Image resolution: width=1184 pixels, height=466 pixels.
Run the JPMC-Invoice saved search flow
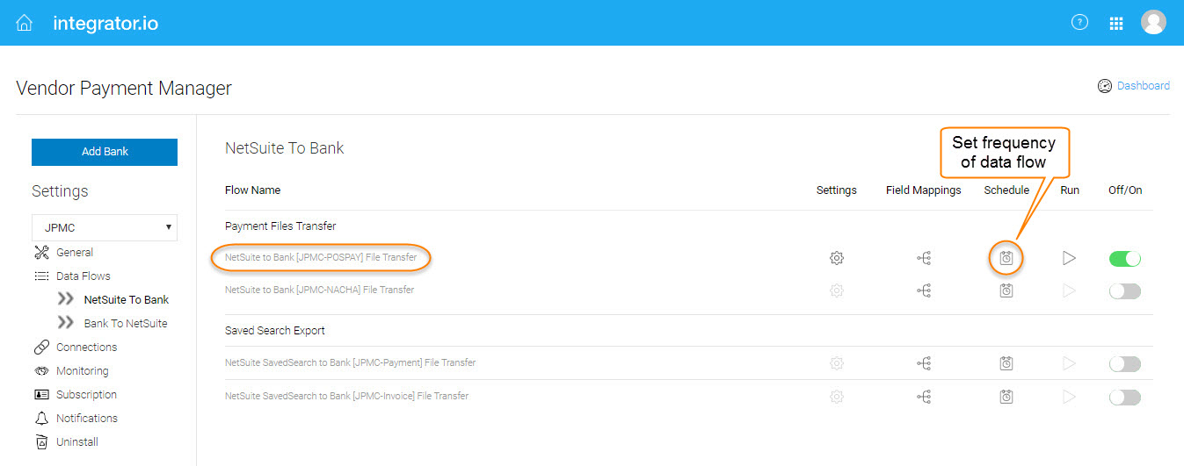tap(1069, 397)
